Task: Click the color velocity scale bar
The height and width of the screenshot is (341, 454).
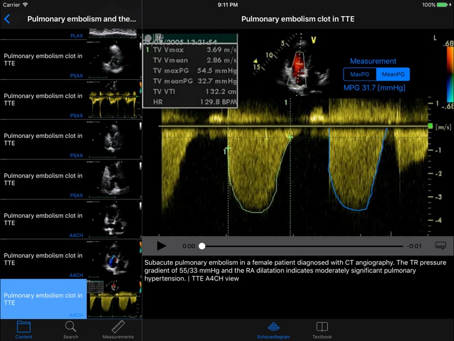Action: (x=450, y=75)
